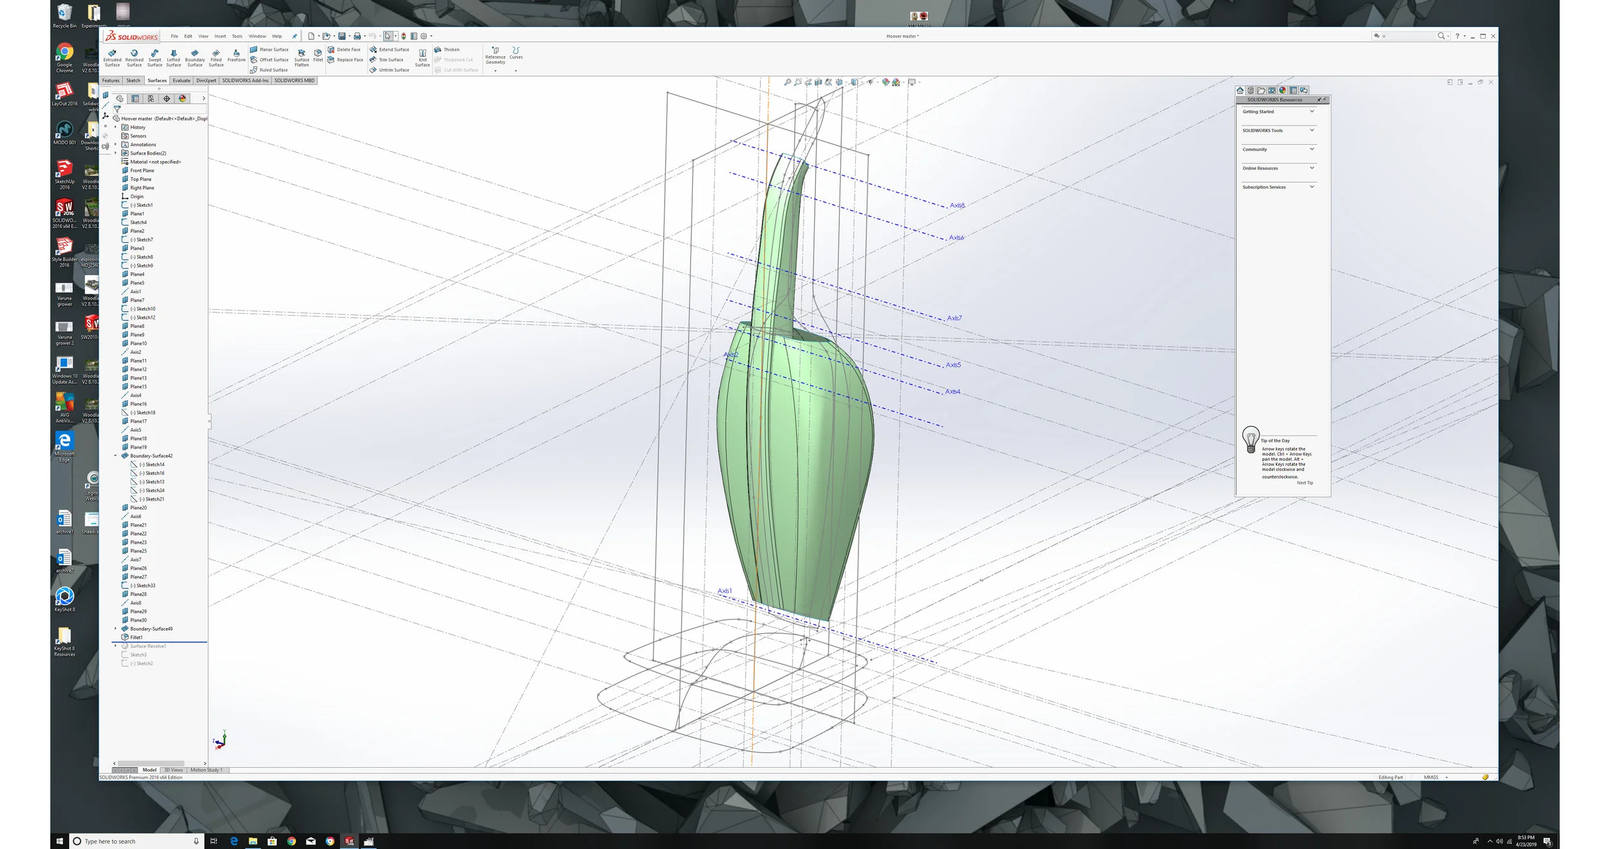Click Zoom to Fit in view toolbar

pos(787,82)
